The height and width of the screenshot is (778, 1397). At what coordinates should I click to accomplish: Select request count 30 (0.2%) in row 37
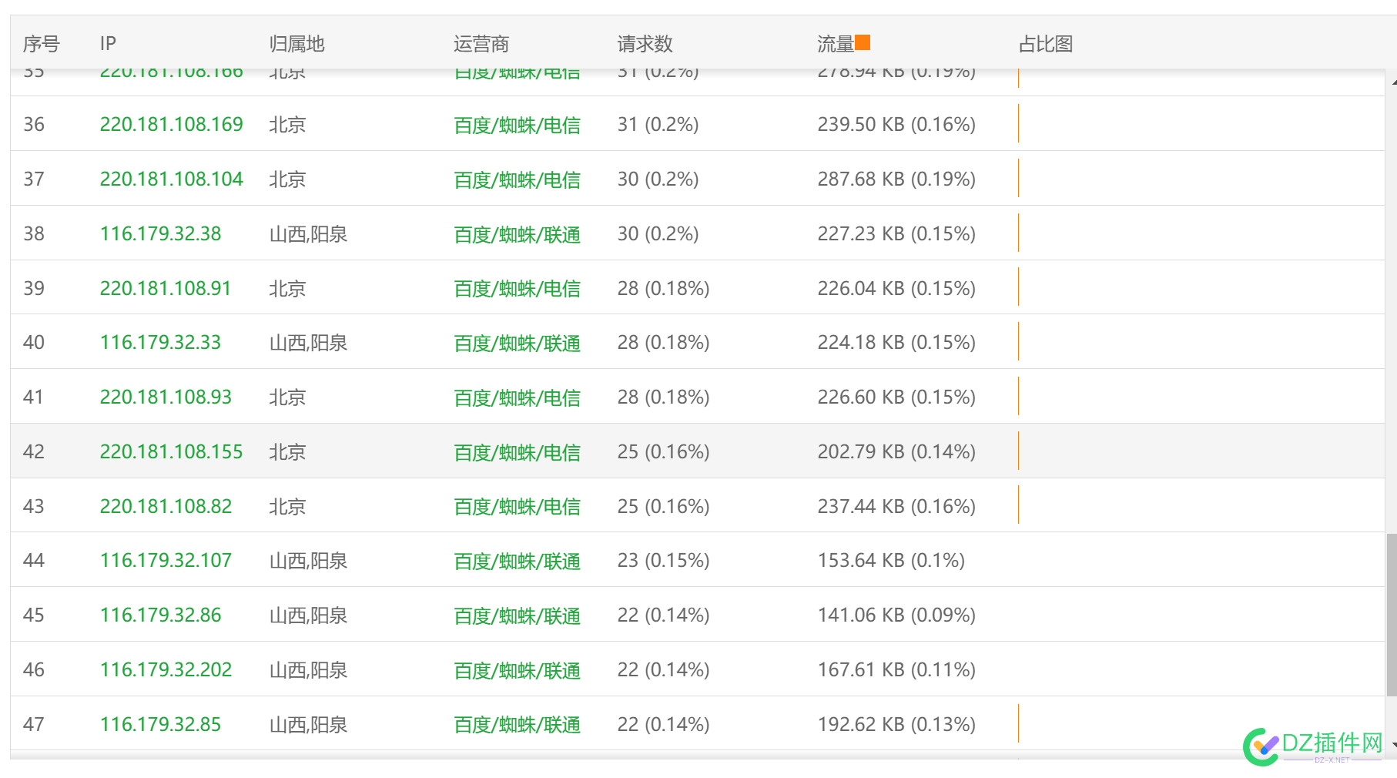658,179
